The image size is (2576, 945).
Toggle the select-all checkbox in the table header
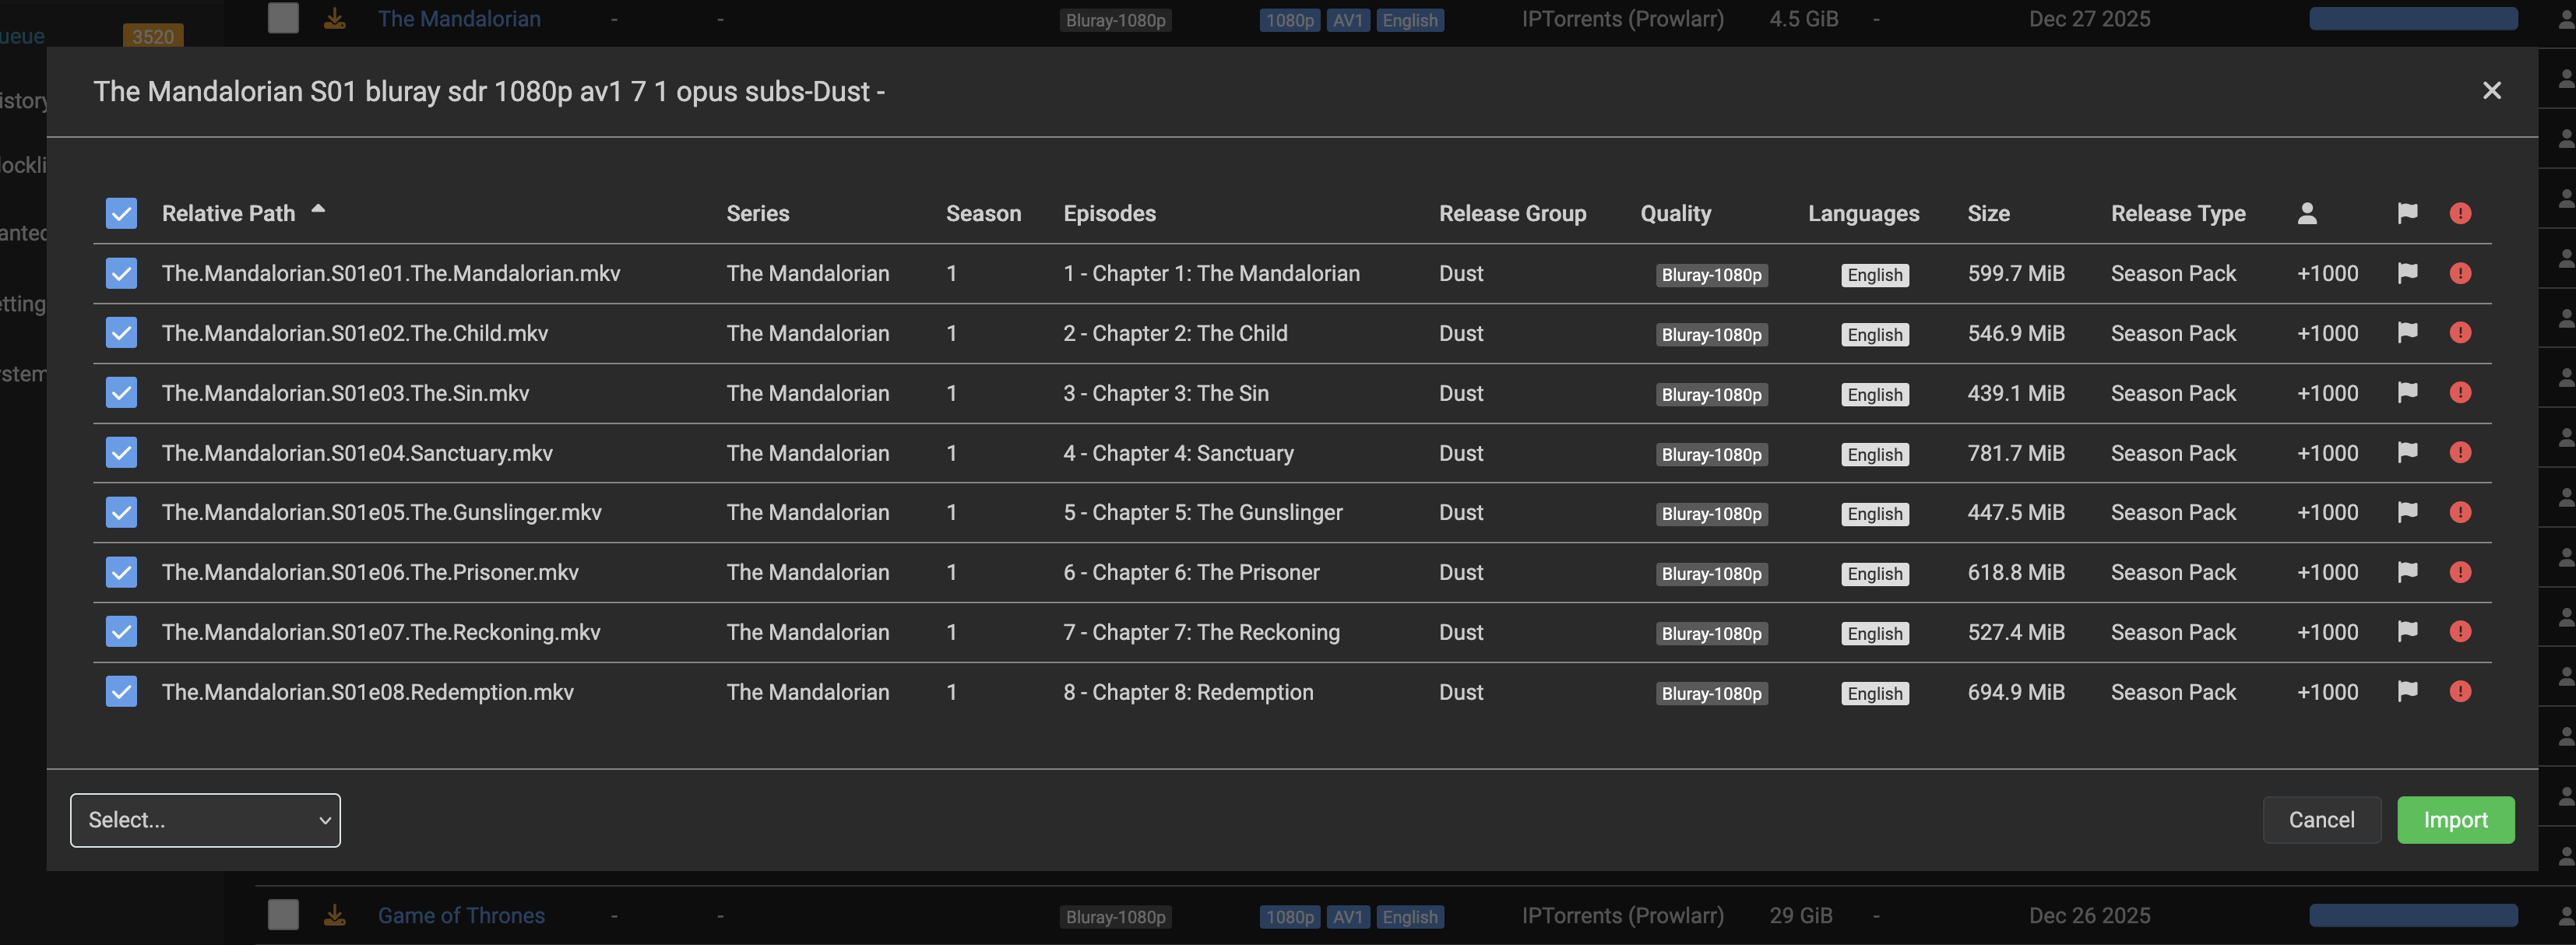(121, 213)
